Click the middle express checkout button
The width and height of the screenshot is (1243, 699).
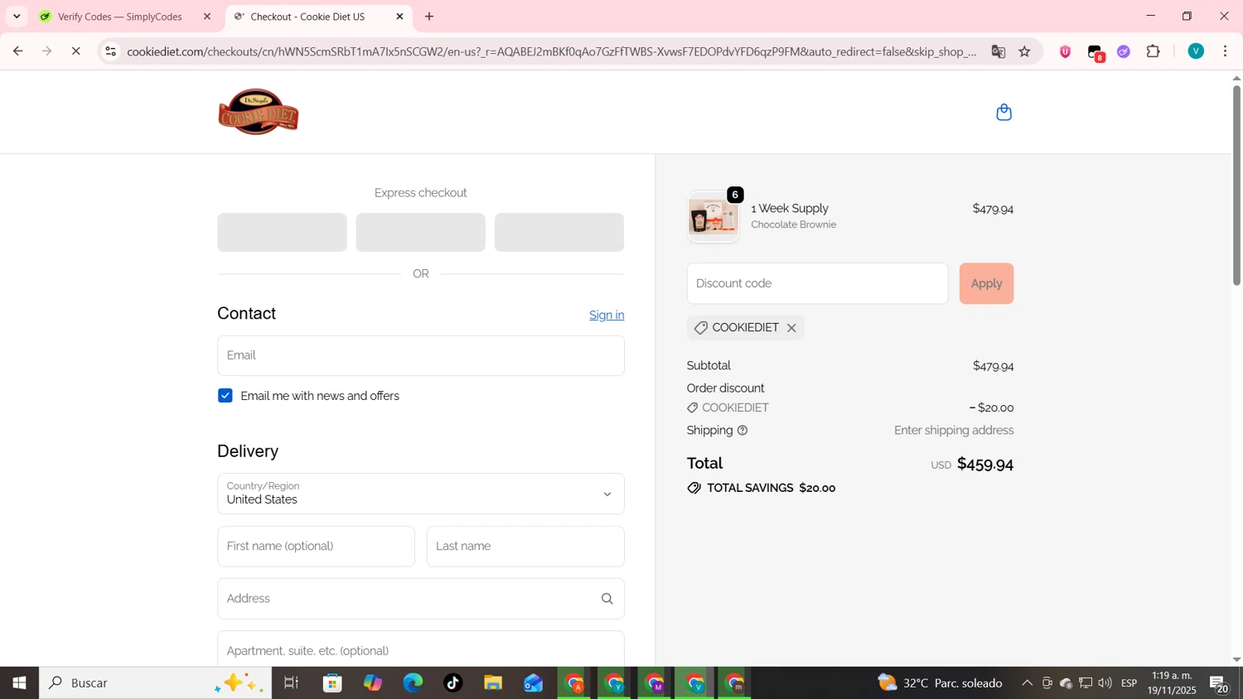coord(421,233)
